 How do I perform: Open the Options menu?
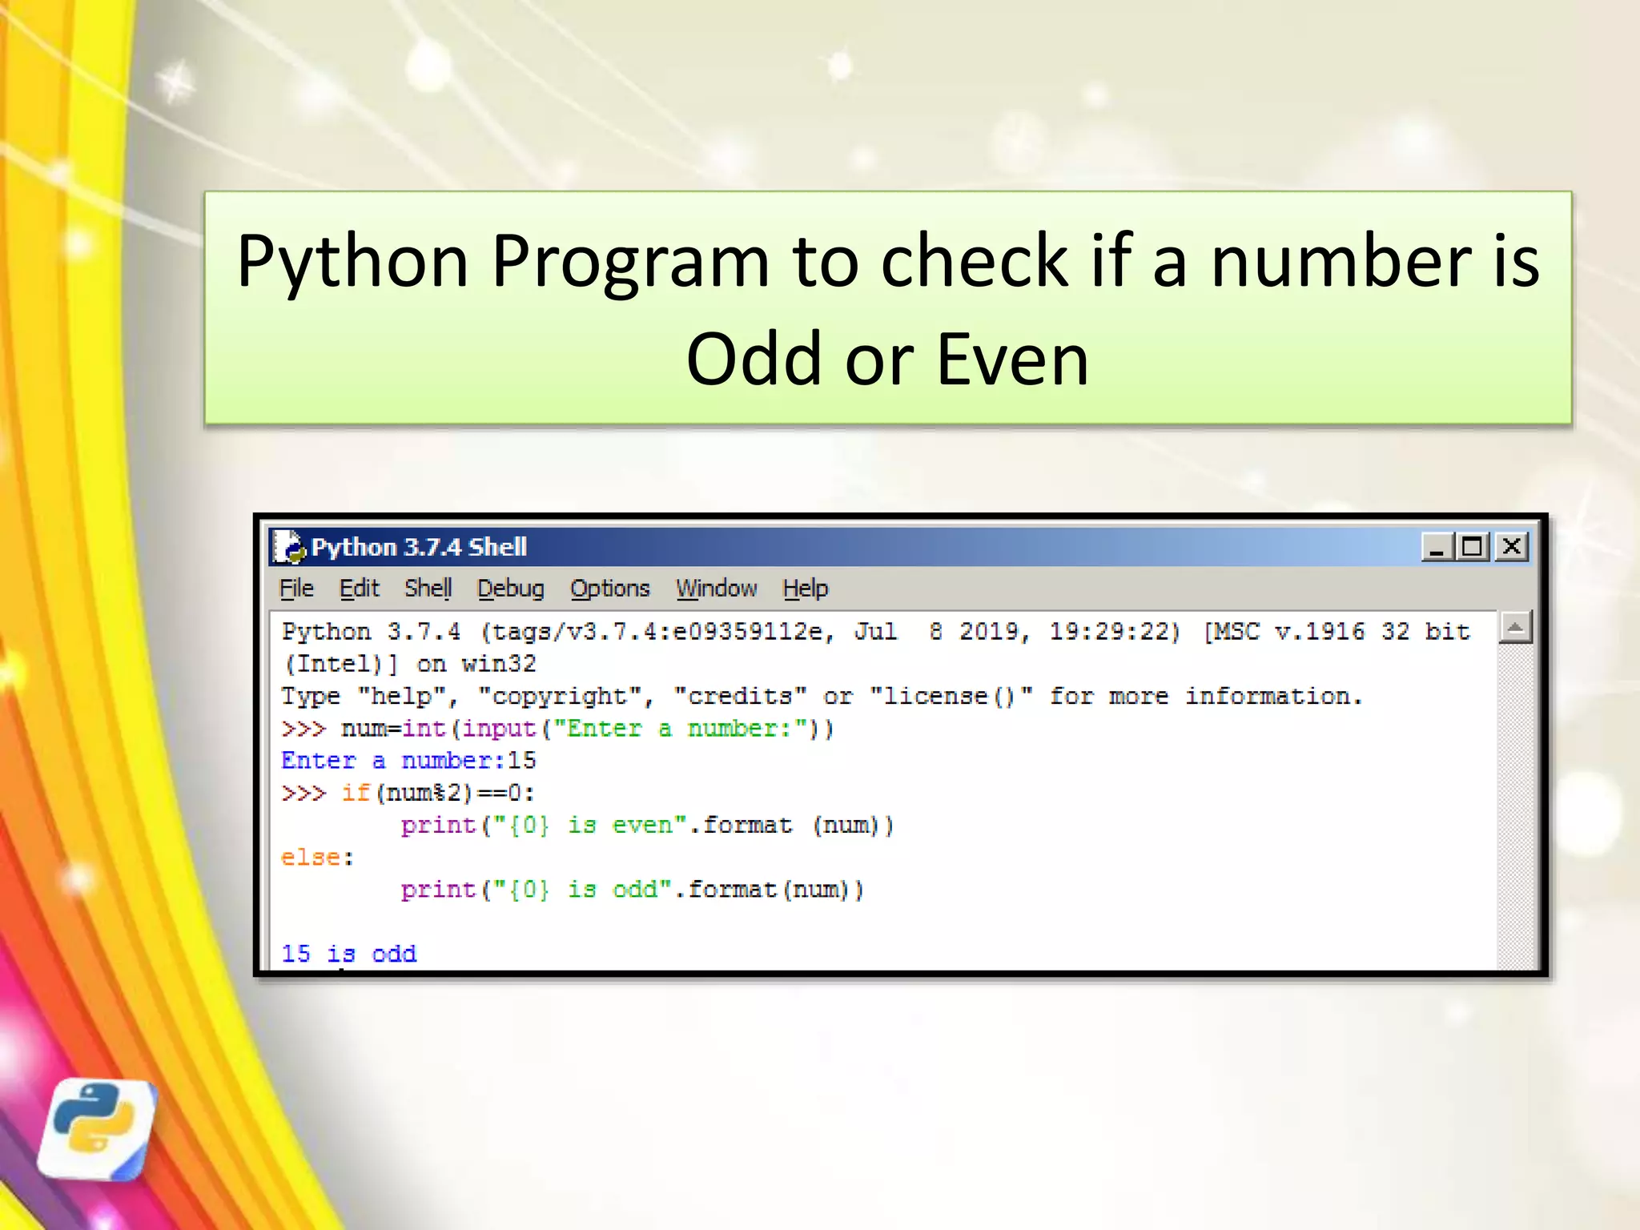pos(609,589)
